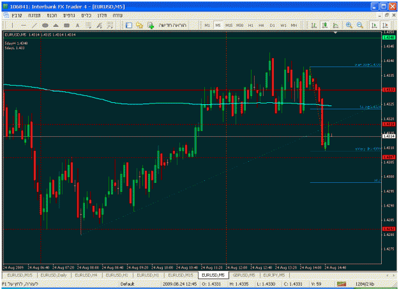Open the Navigator favorites folder icon
The image size is (399, 289).
[139, 25]
